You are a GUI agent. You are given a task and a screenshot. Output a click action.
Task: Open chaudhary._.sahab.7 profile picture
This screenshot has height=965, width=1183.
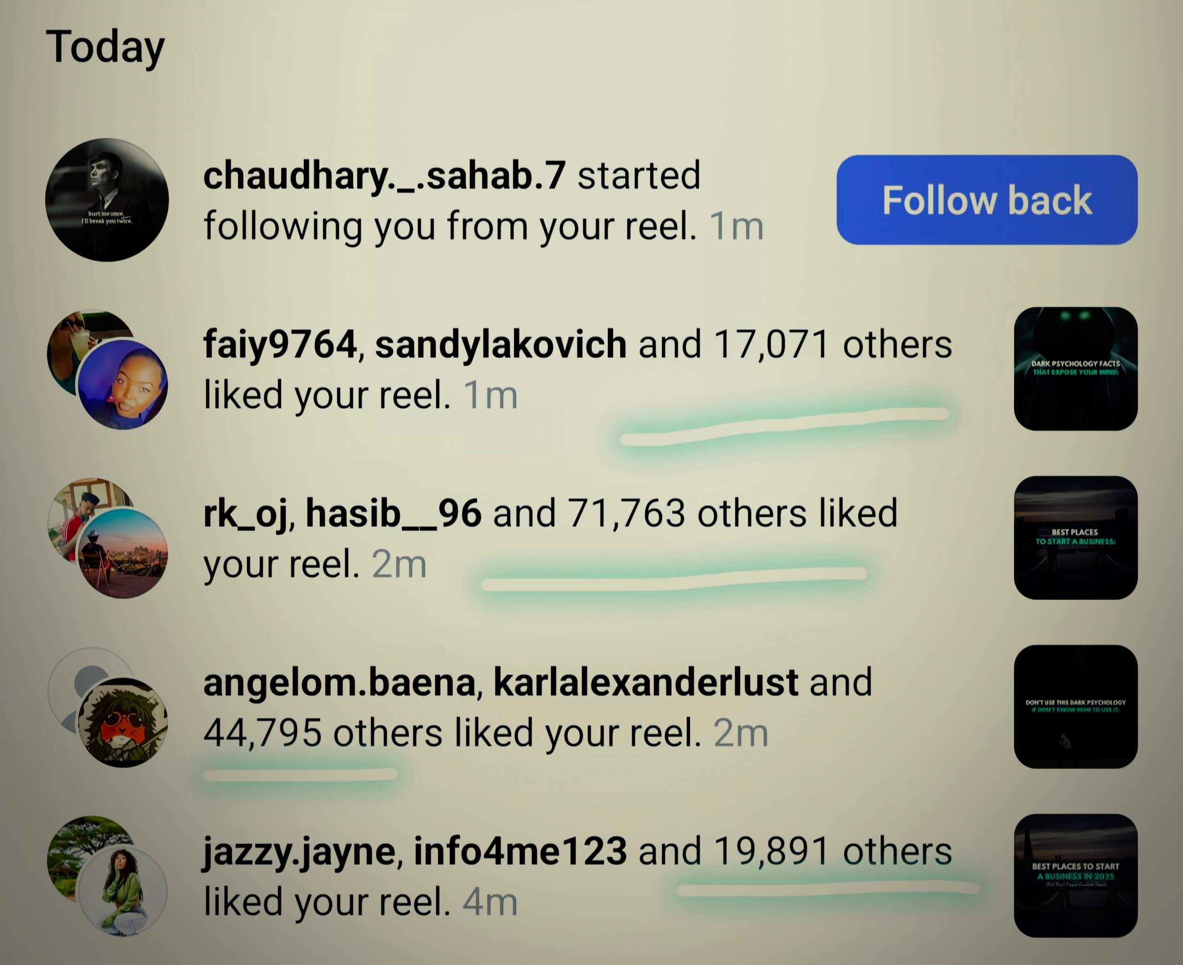click(107, 199)
